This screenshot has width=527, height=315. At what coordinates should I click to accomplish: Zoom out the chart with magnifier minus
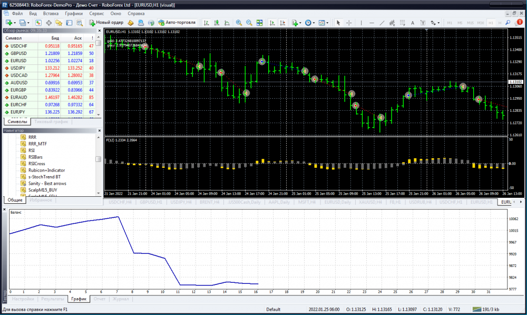click(249, 23)
